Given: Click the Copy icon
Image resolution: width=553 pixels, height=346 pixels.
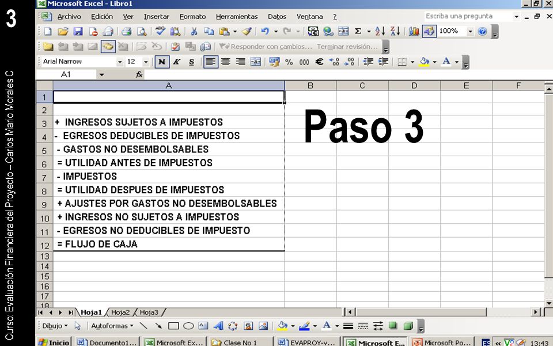Looking at the screenshot, I should click(209, 31).
